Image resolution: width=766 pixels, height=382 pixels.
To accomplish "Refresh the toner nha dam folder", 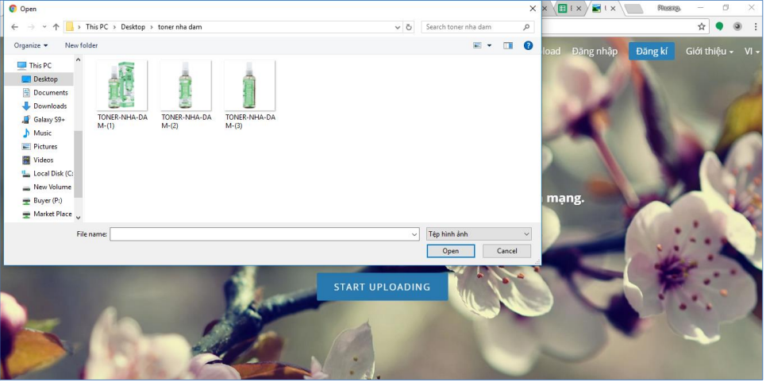I will point(409,27).
